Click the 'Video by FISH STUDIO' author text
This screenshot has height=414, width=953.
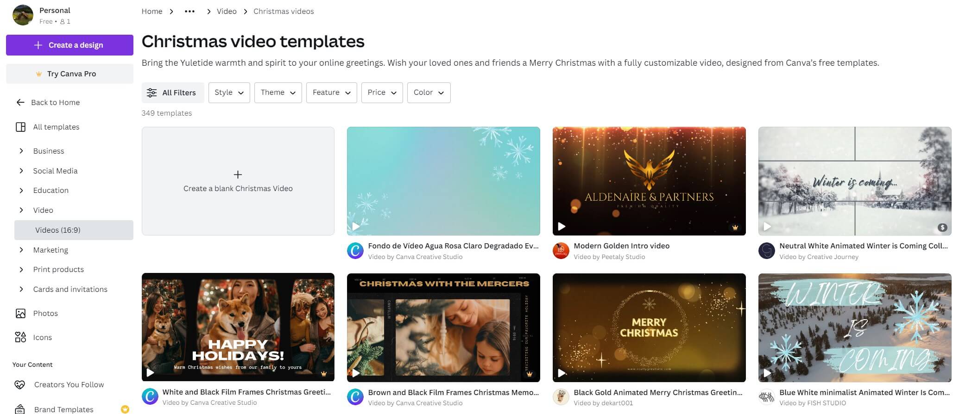click(813, 403)
